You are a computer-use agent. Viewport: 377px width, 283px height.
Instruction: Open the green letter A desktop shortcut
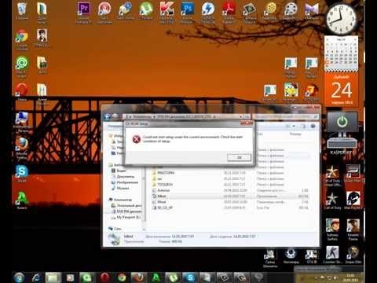[x=22, y=200]
